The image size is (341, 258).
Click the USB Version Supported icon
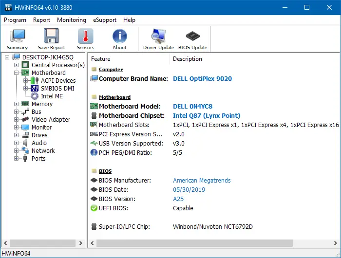tap(94, 143)
